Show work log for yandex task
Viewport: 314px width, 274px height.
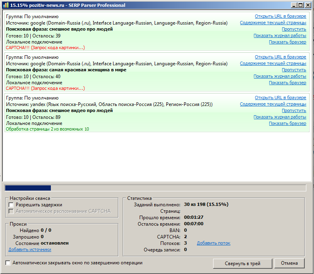coord(280,117)
